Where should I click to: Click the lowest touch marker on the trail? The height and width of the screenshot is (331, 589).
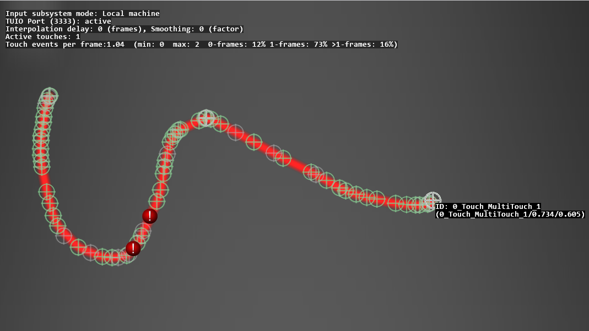pos(112,257)
